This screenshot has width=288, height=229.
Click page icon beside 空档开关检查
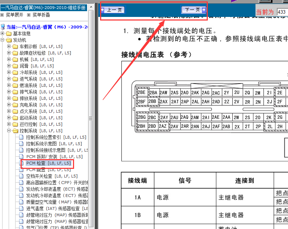point(21,176)
